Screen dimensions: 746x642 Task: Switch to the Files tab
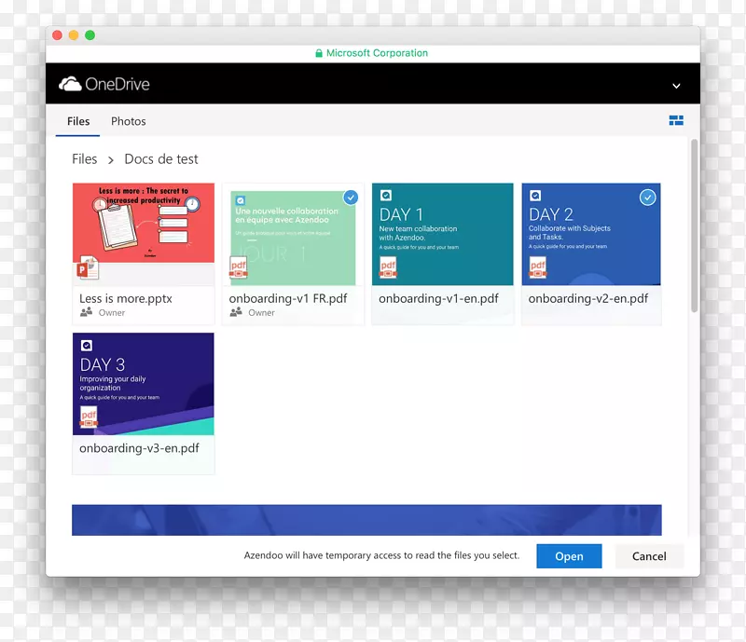point(78,121)
